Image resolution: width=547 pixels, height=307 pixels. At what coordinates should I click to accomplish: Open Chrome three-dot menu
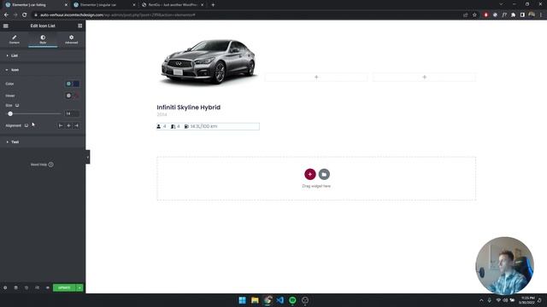coord(541,15)
